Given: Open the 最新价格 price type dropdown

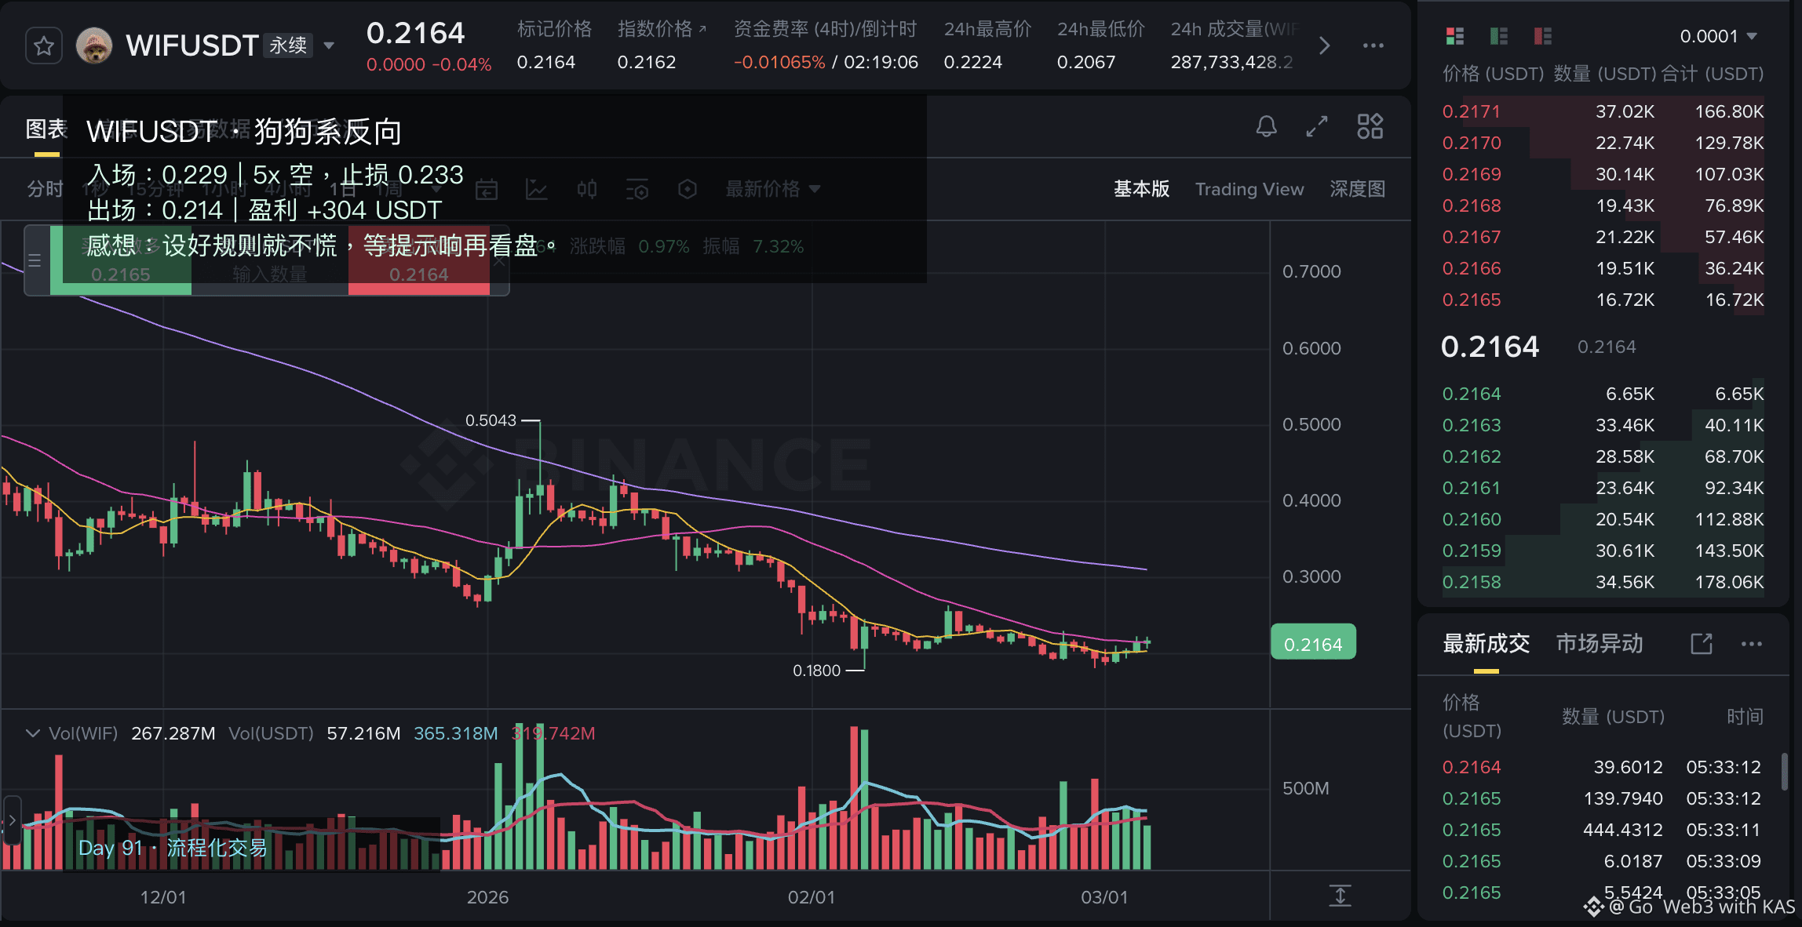Looking at the screenshot, I should click(772, 189).
